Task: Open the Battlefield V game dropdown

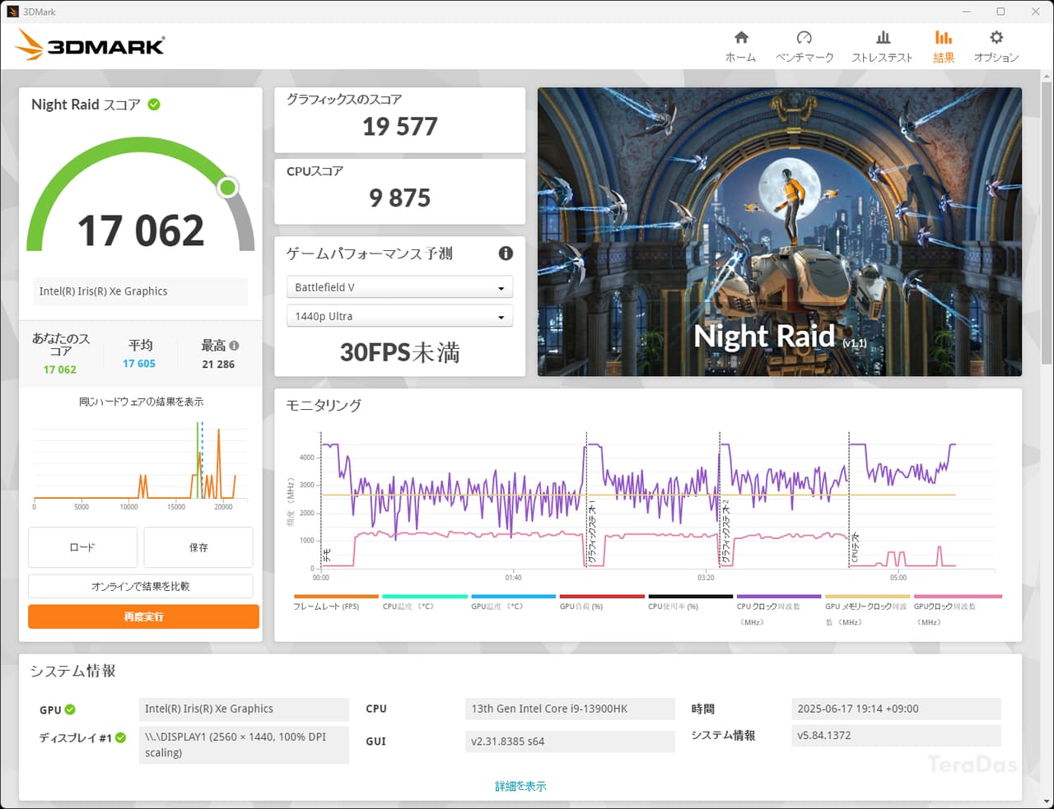Action: pyautogui.click(x=399, y=287)
